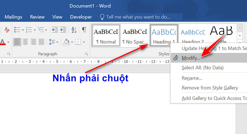Click the Document1 - Word title
The width and height of the screenshot is (247, 134).
(x=90, y=6)
